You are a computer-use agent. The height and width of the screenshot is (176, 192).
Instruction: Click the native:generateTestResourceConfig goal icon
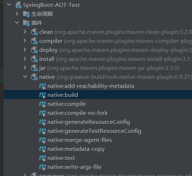click(42, 131)
